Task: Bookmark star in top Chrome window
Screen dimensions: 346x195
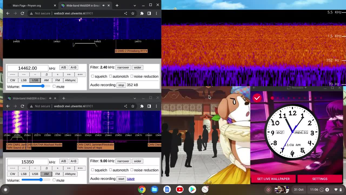Action: [133, 13]
